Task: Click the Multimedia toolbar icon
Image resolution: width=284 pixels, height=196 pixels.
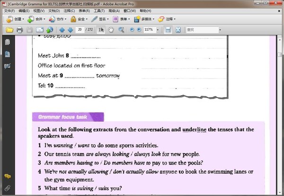Action: coord(137,19)
